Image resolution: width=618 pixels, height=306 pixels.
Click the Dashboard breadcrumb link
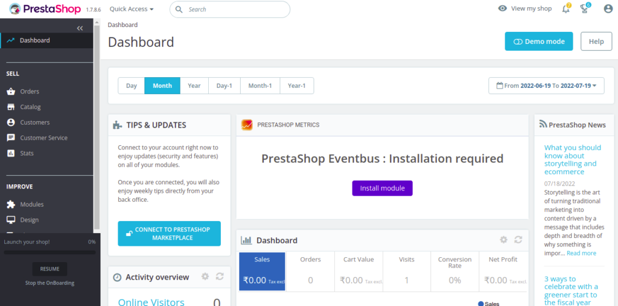123,25
